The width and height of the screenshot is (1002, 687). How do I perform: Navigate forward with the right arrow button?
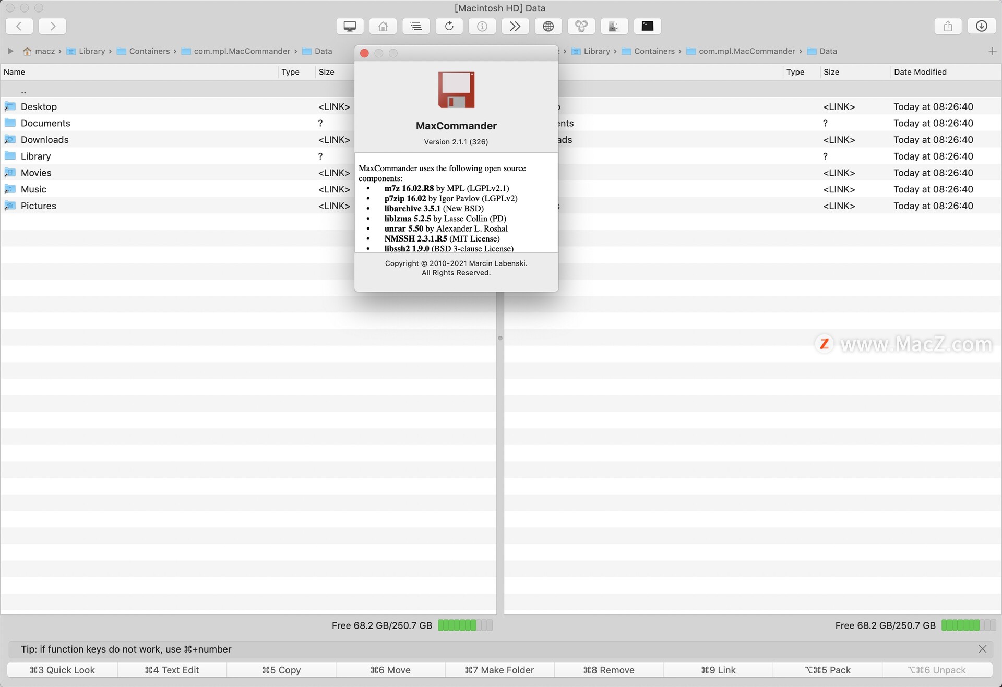coord(52,26)
